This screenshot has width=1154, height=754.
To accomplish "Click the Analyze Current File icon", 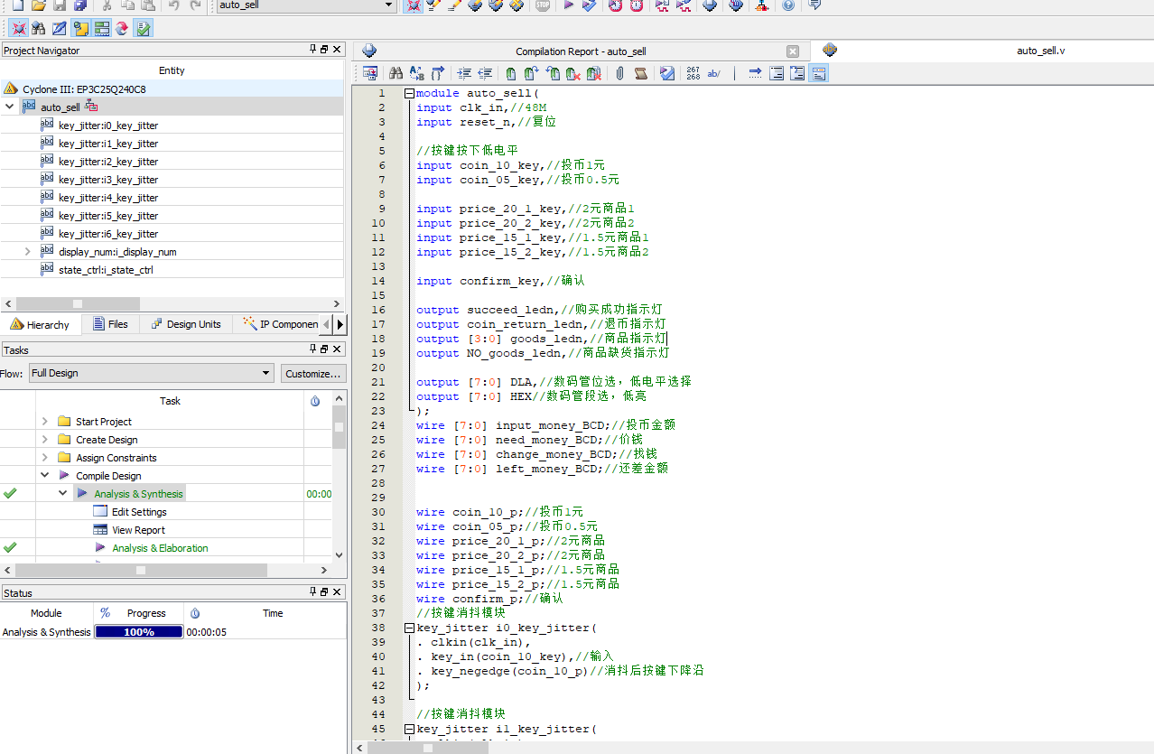I will [666, 73].
